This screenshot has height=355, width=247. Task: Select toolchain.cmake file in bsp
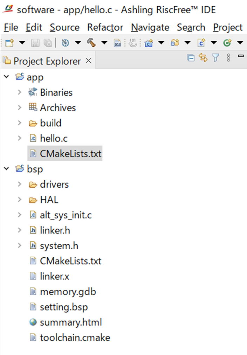(x=75, y=338)
